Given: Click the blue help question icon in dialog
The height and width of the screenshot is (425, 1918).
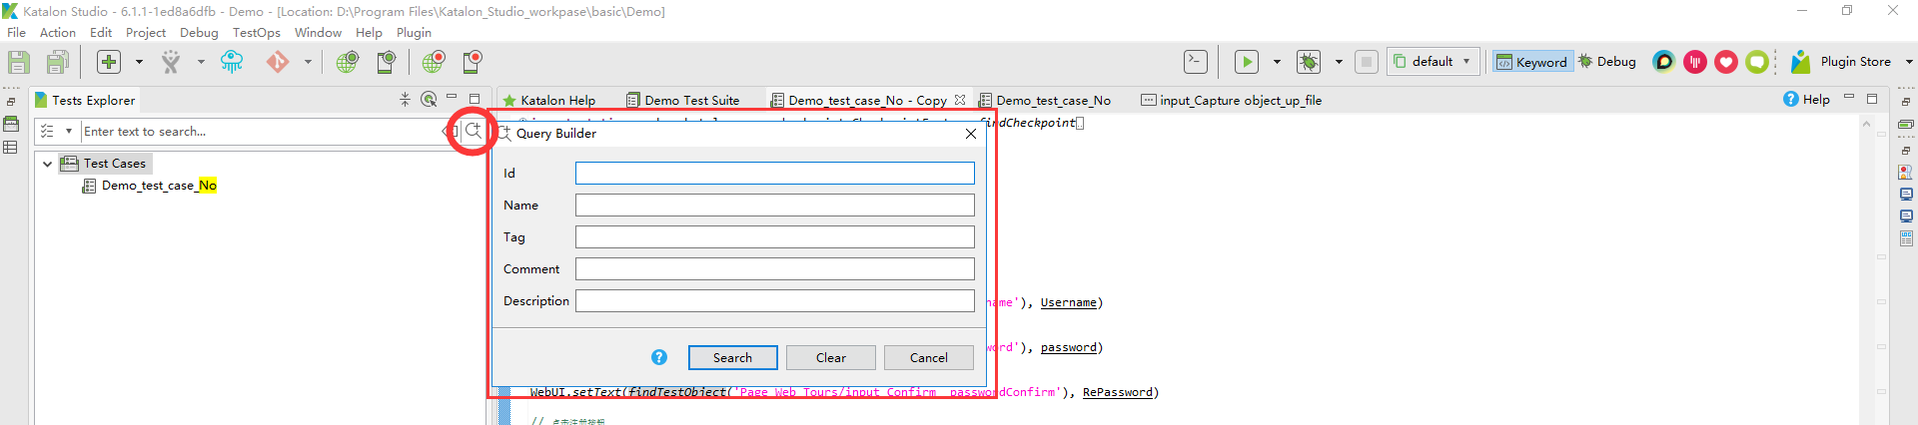Looking at the screenshot, I should (659, 357).
